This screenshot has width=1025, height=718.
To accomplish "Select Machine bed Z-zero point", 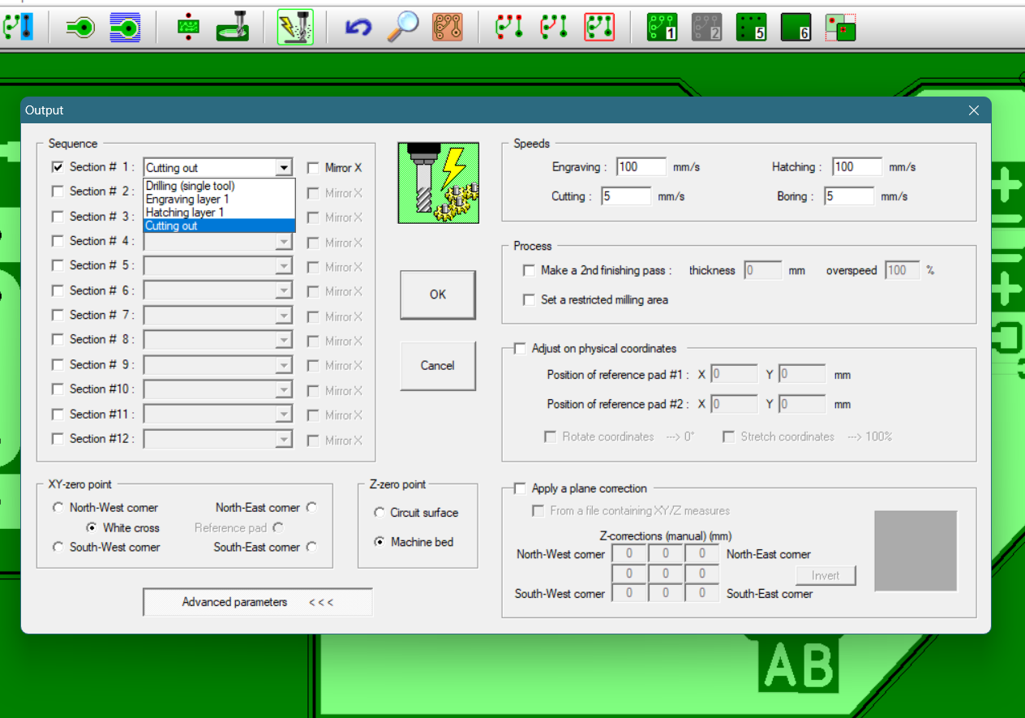I will coord(380,542).
